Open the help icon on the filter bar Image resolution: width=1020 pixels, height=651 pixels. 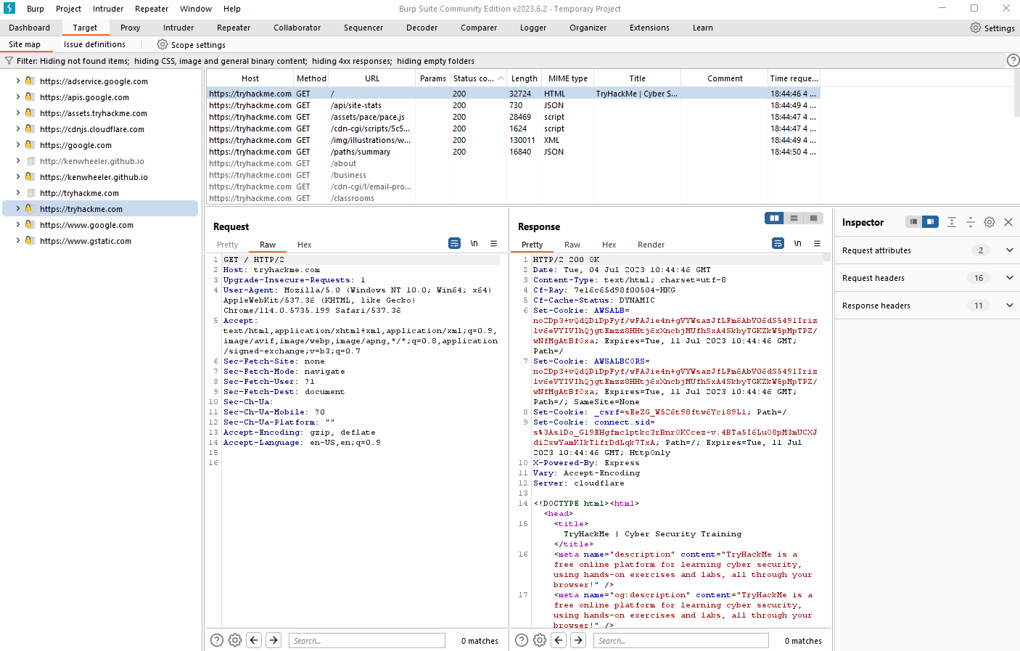coord(1013,60)
